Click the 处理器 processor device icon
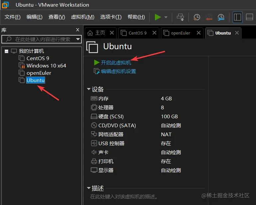 tap(94, 107)
